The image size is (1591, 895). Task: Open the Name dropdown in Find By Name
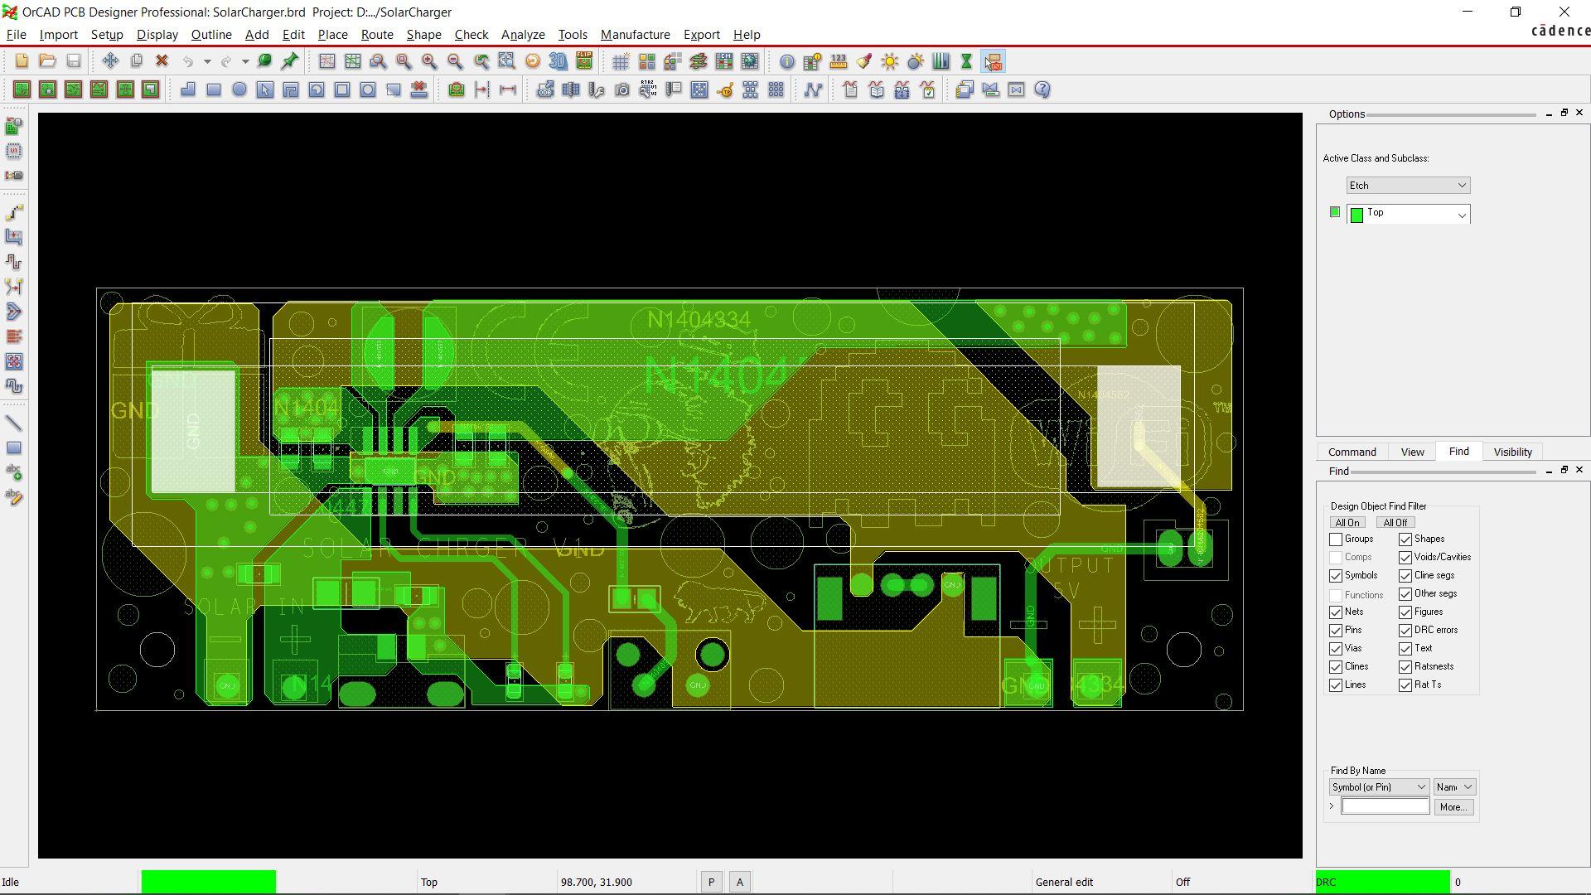[1454, 787]
